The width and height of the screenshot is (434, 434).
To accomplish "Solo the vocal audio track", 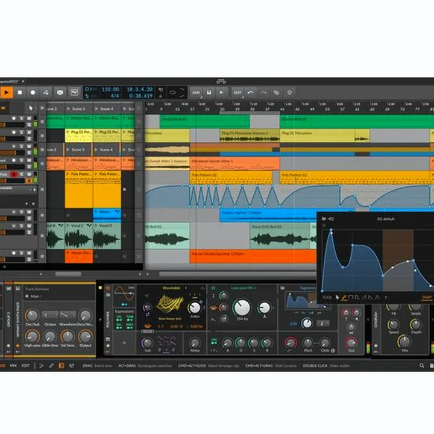I will pyautogui.click(x=21, y=226).
